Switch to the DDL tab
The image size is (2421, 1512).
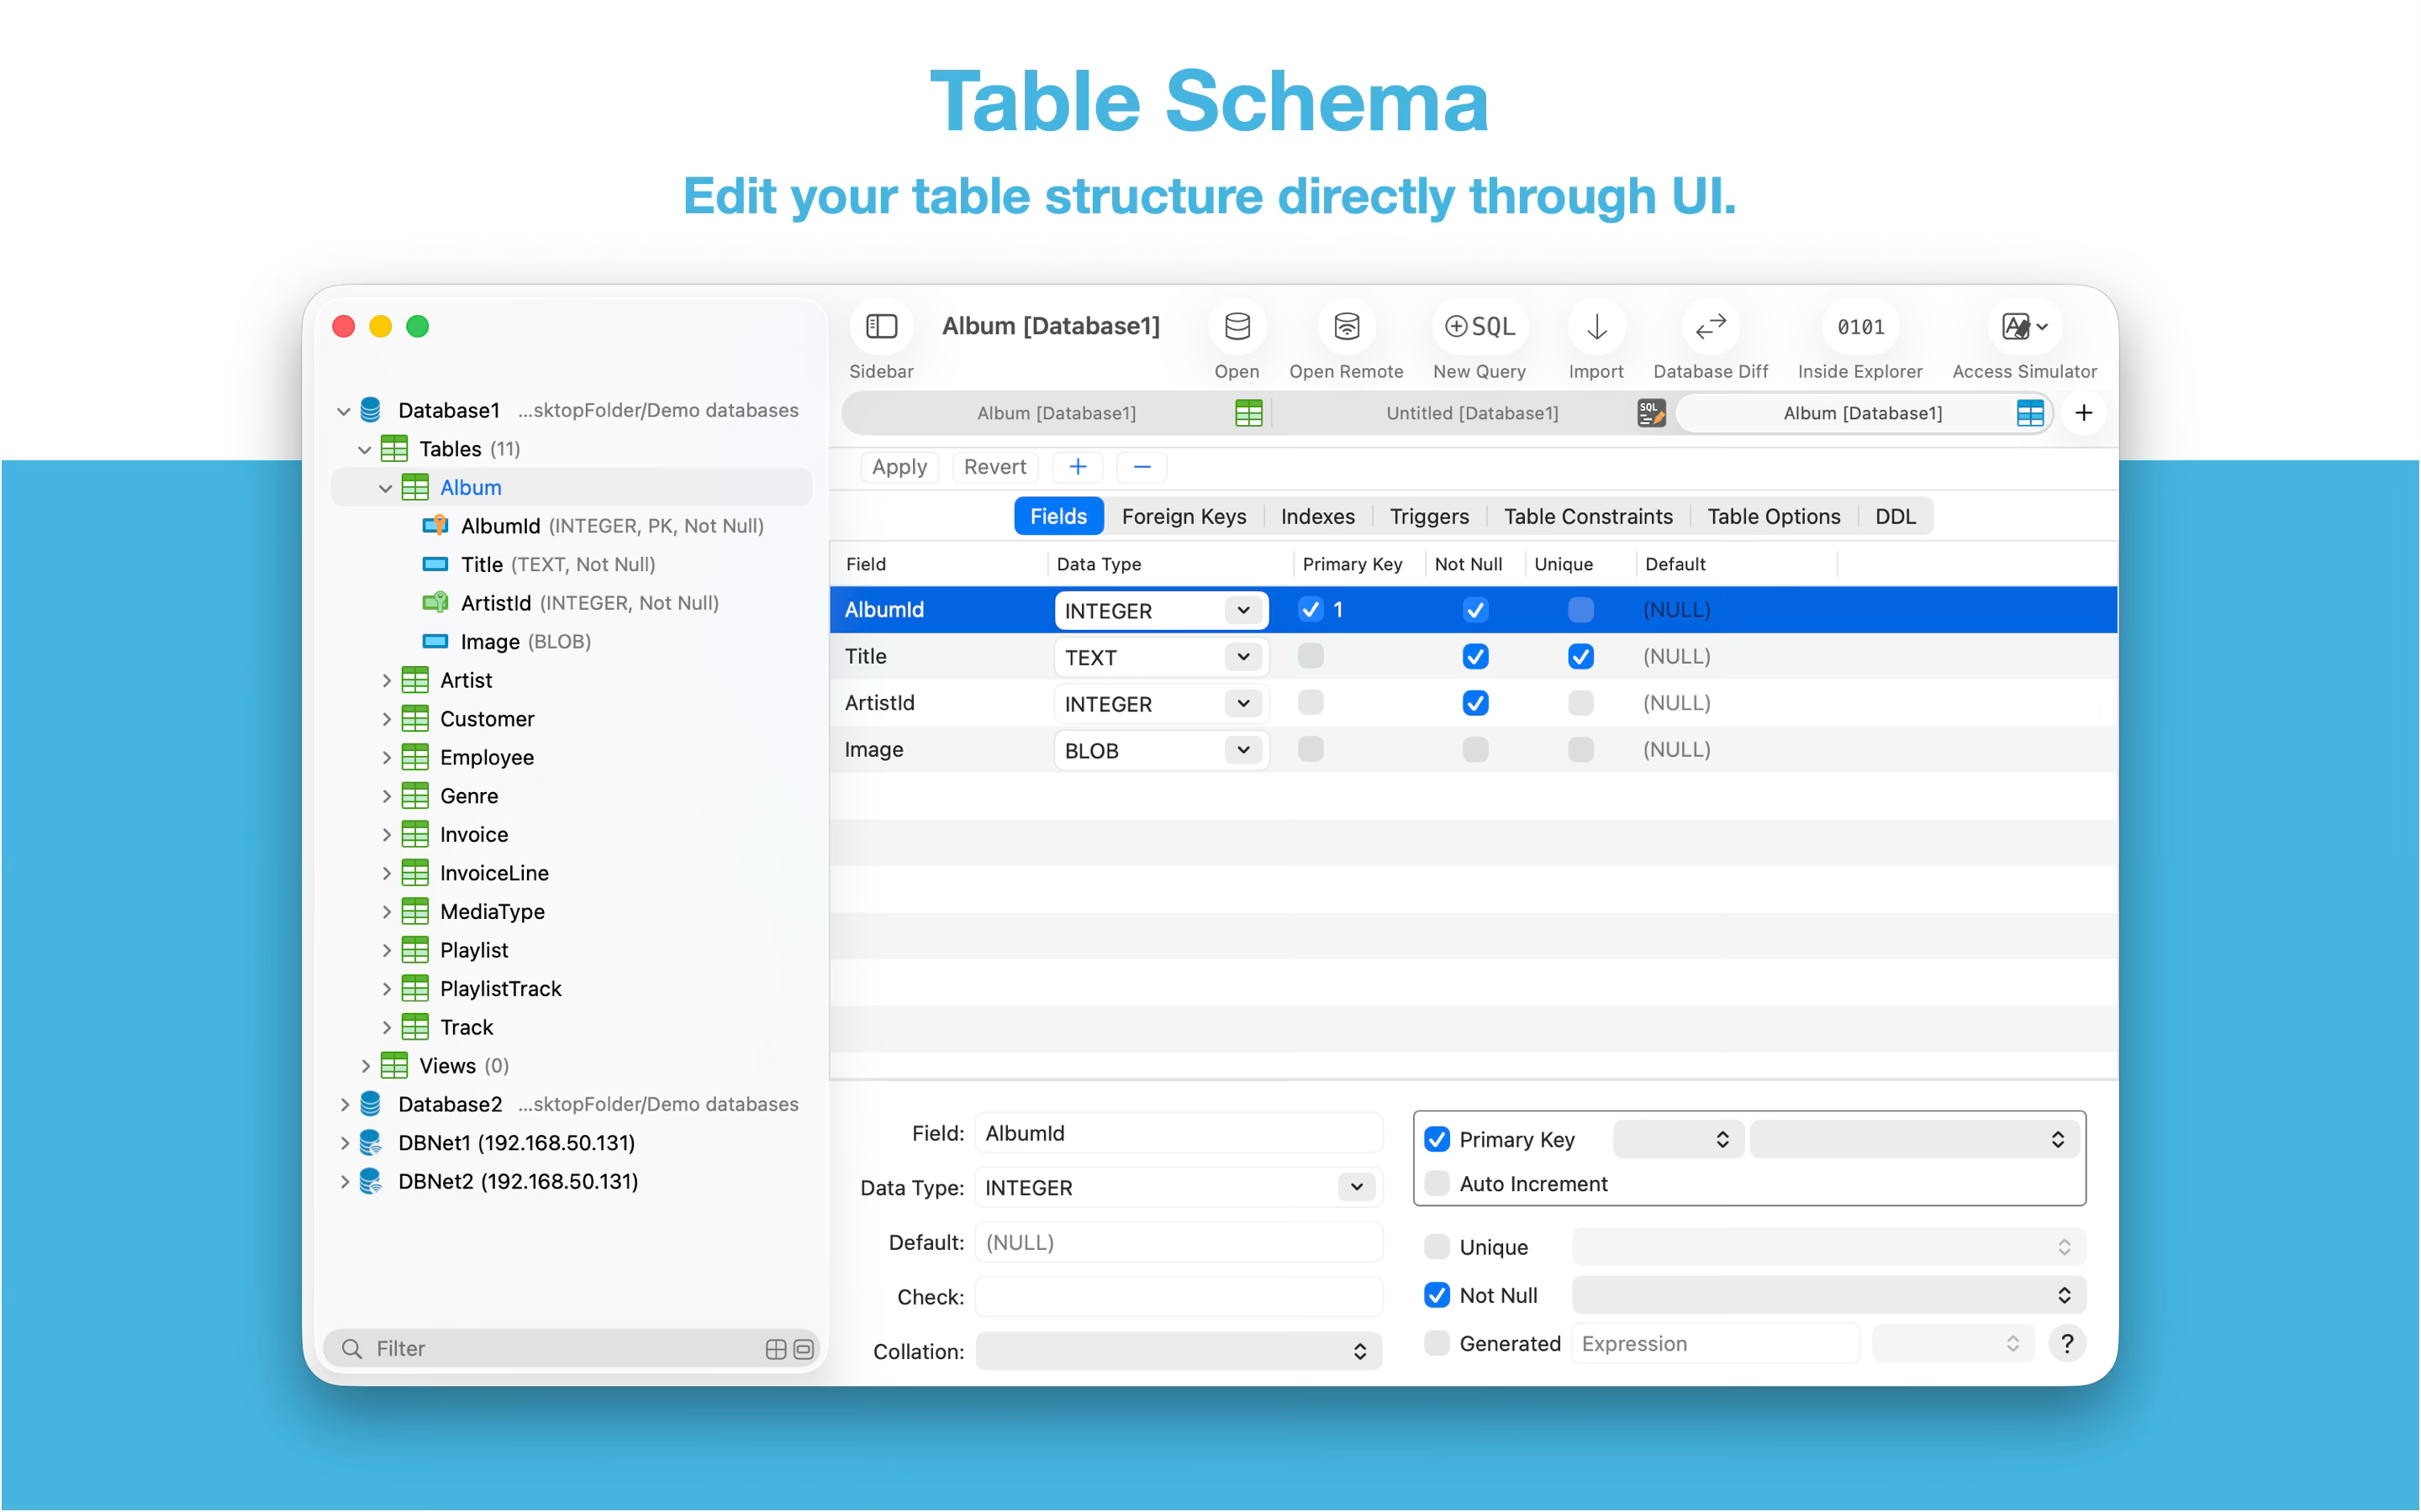pos(1895,516)
